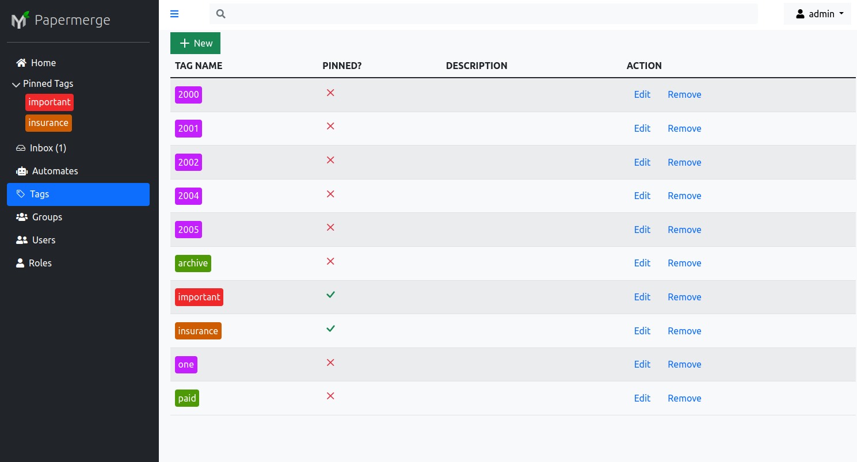Click the search magnifier icon
Screen dimensions: 857x462
pyautogui.click(x=220, y=13)
